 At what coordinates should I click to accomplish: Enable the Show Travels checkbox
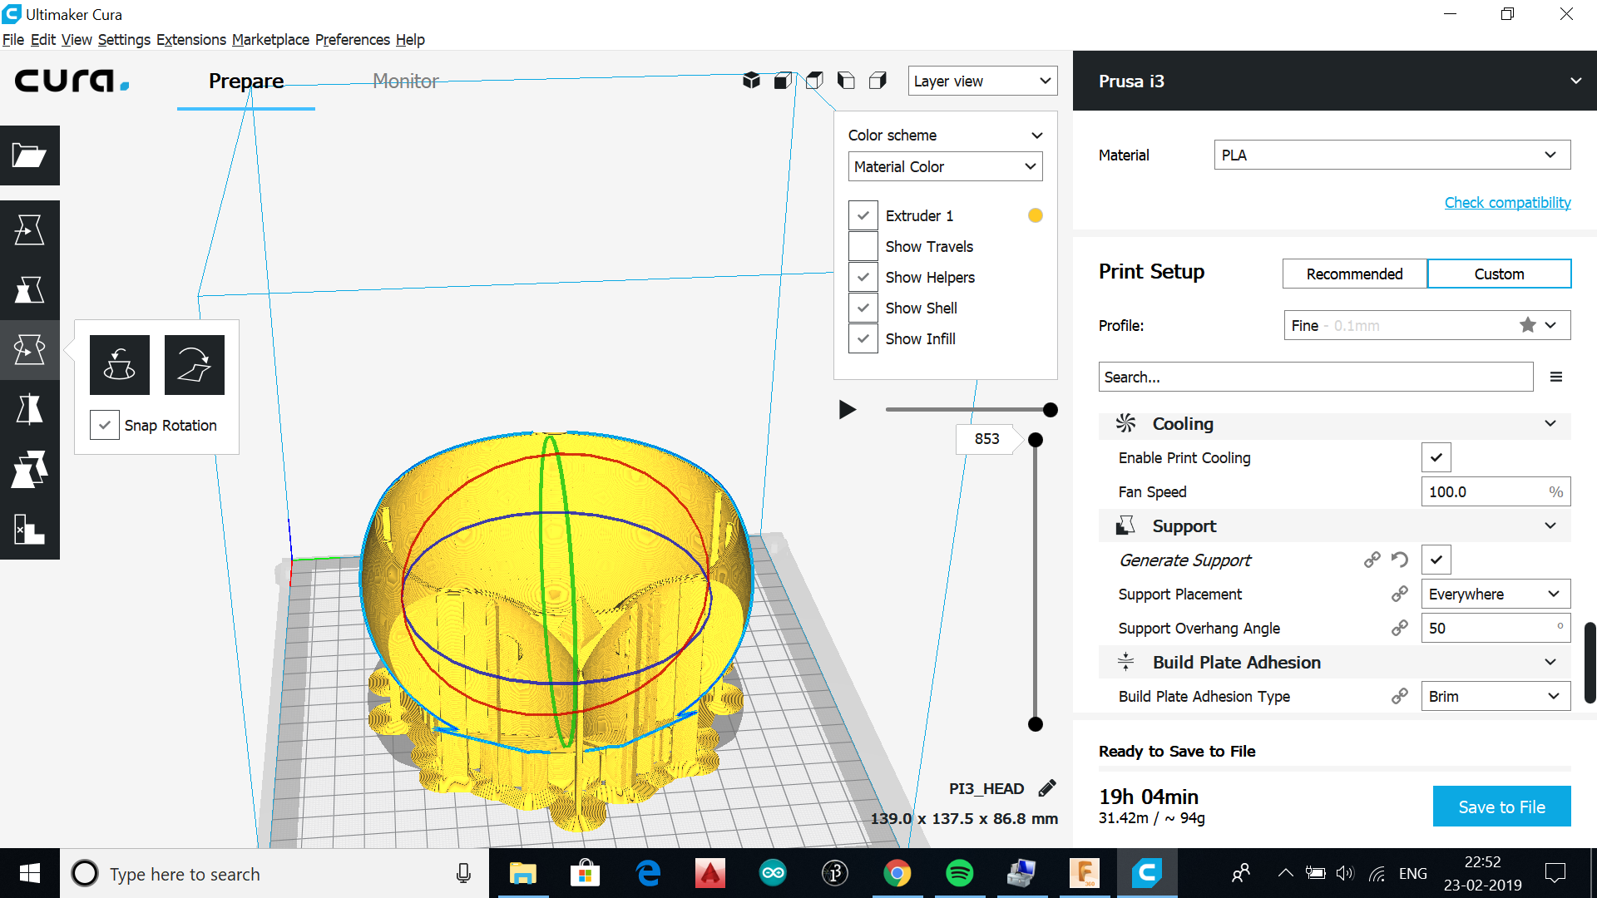(x=863, y=246)
